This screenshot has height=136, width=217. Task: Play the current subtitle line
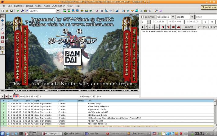click(x=7, y=96)
